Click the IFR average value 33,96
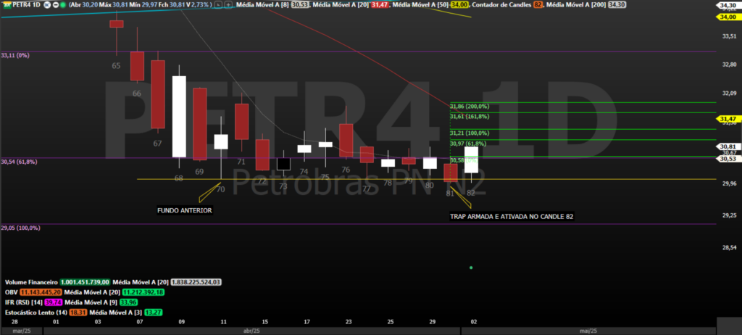 129,302
